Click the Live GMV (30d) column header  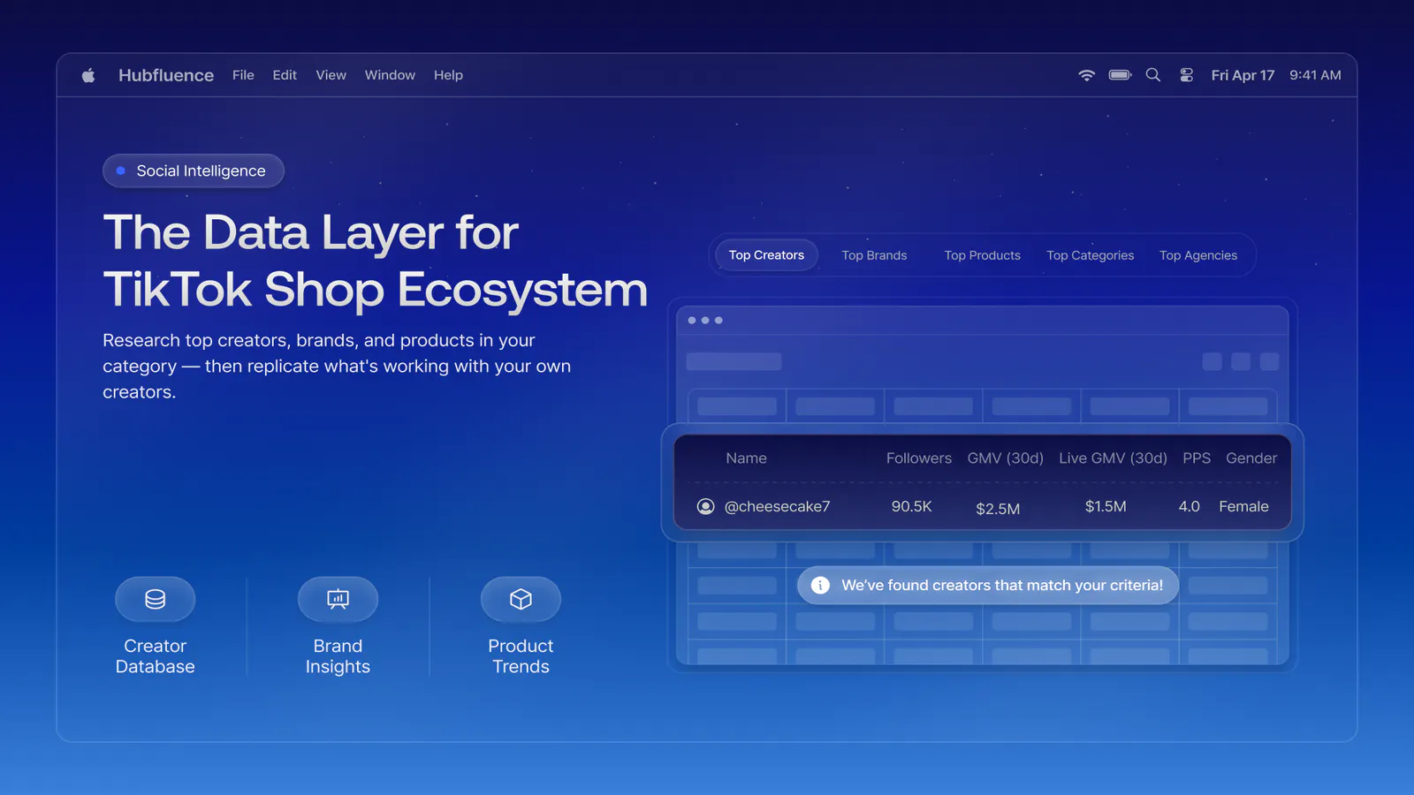(1113, 458)
